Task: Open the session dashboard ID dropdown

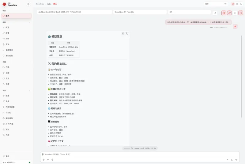Action: [x=74, y=12]
